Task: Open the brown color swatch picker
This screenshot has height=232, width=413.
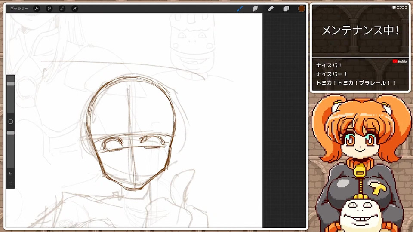Action: click(301, 9)
